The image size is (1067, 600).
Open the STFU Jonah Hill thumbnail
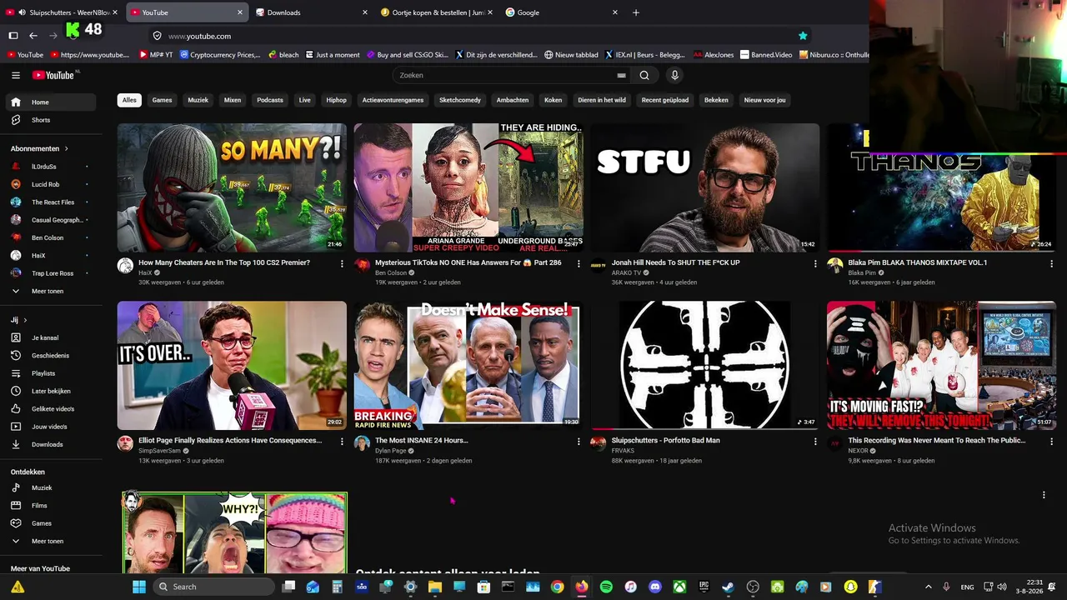(x=705, y=187)
